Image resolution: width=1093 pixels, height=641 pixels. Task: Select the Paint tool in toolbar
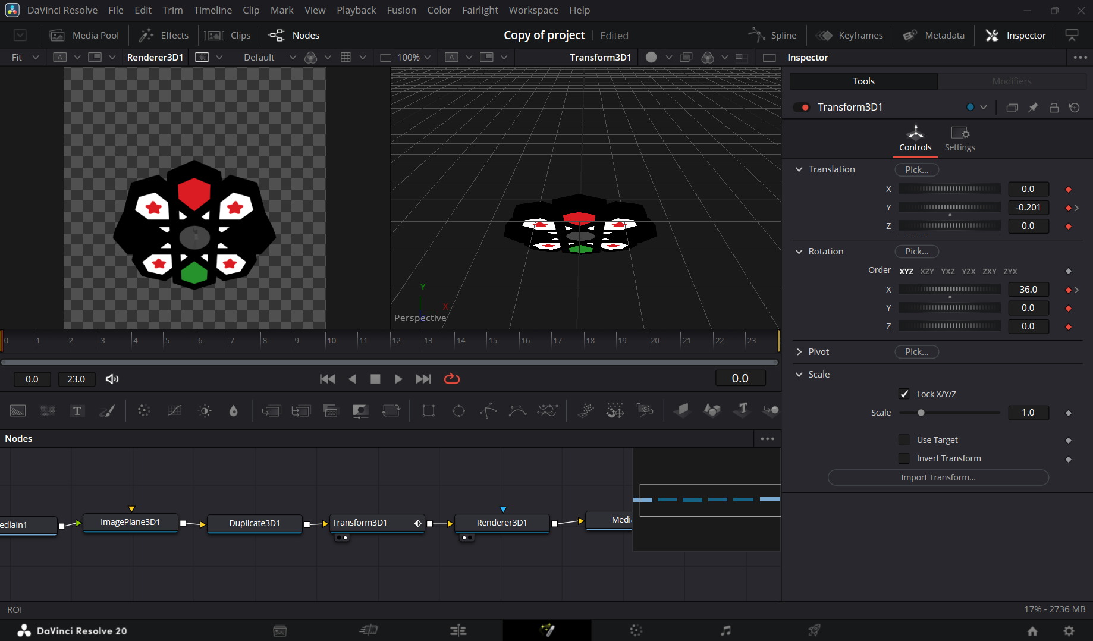point(108,411)
